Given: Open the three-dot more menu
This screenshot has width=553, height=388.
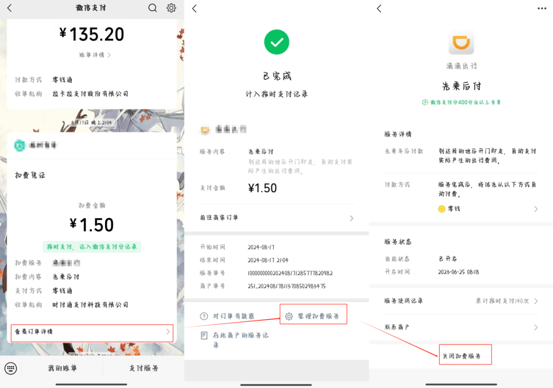Looking at the screenshot, I should point(542,9).
